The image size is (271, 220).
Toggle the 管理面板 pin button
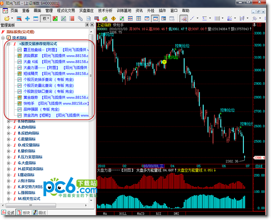tap(87, 25)
